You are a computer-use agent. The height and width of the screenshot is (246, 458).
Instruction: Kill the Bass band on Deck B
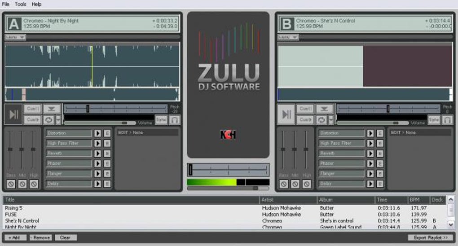coord(284,184)
